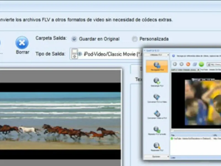Click the orange stop button in browser toolbar
This screenshot has height=166, width=221.
[x=188, y=64]
